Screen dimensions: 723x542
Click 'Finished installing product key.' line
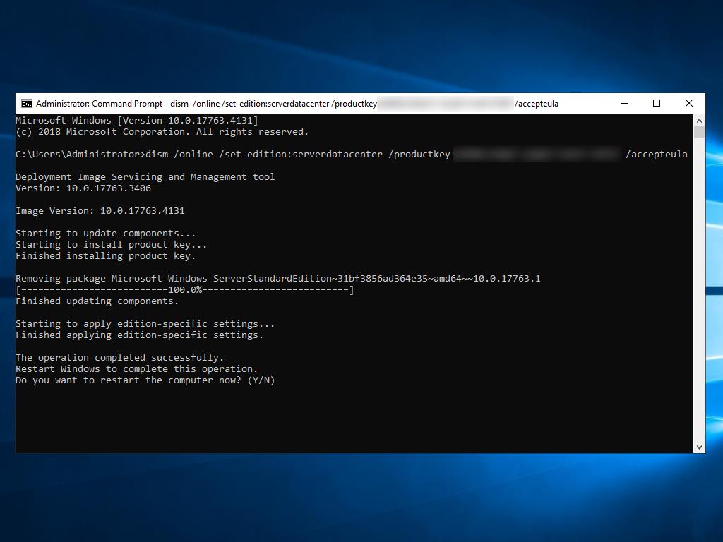pyautogui.click(x=106, y=255)
